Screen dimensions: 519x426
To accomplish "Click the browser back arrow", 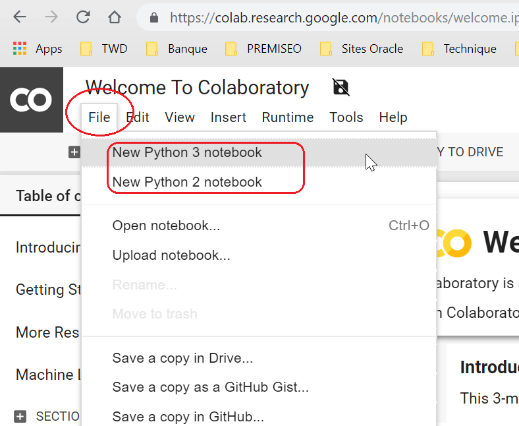I will coord(20,17).
